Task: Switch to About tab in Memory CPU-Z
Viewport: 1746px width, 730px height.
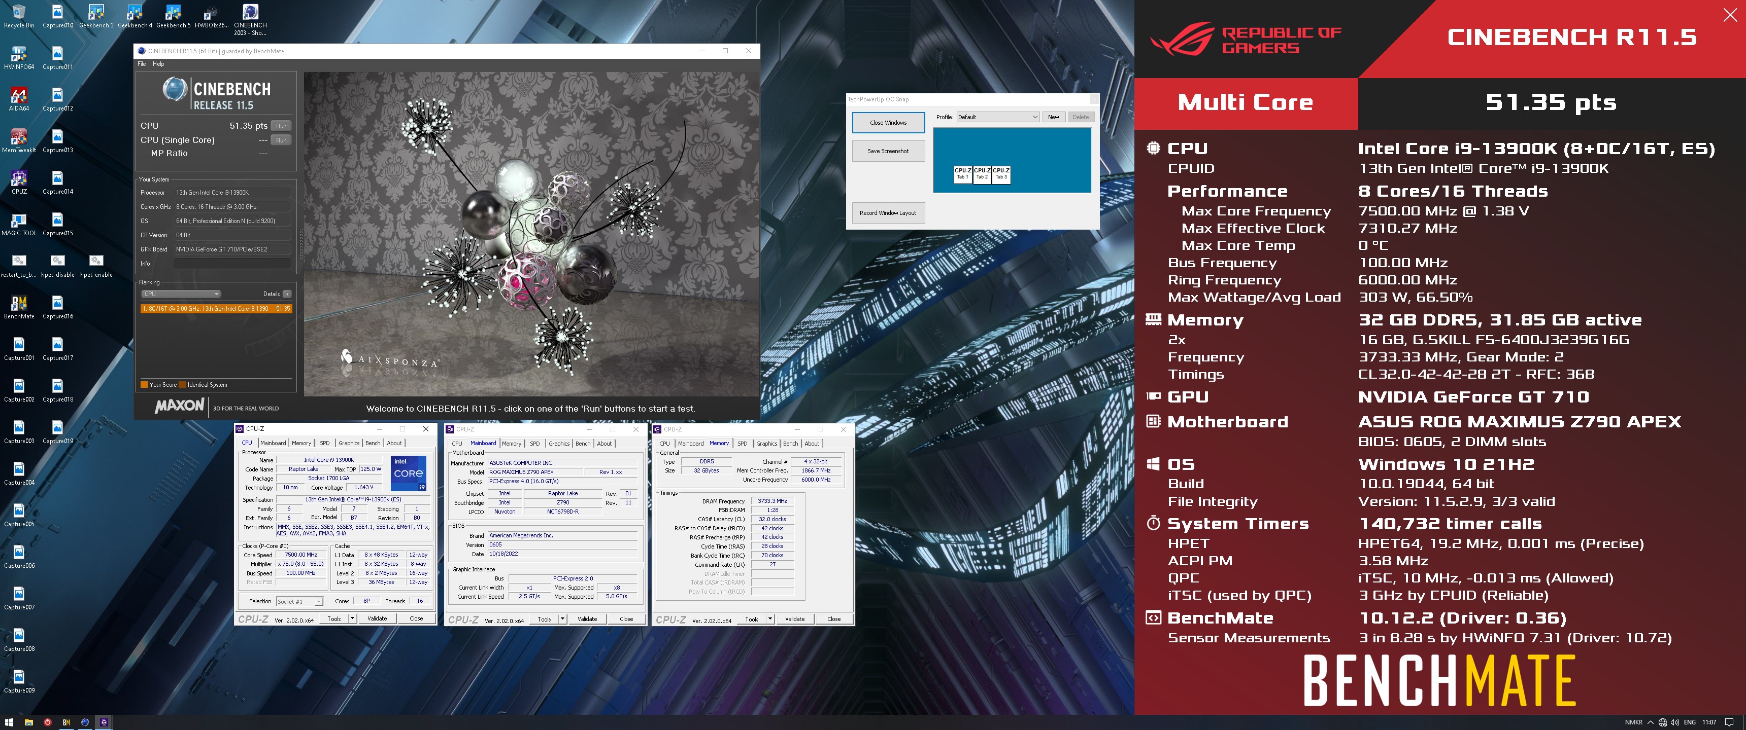Action: [812, 444]
